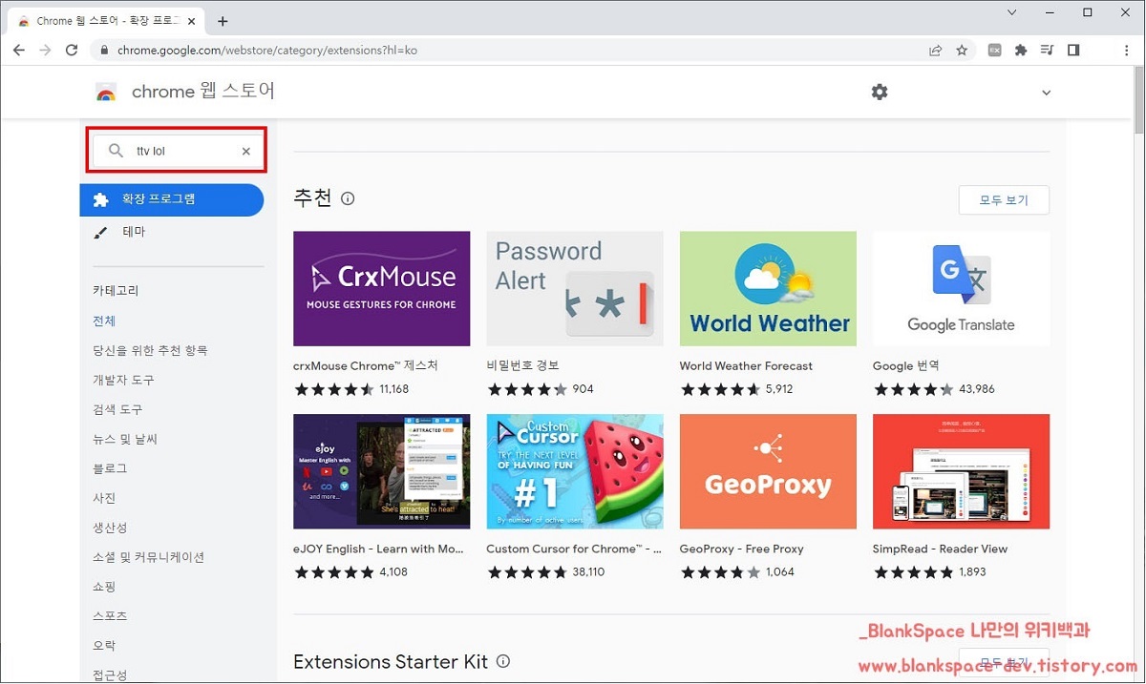
Task: Open the SimpRead extension thumbnail
Action: pos(961,471)
